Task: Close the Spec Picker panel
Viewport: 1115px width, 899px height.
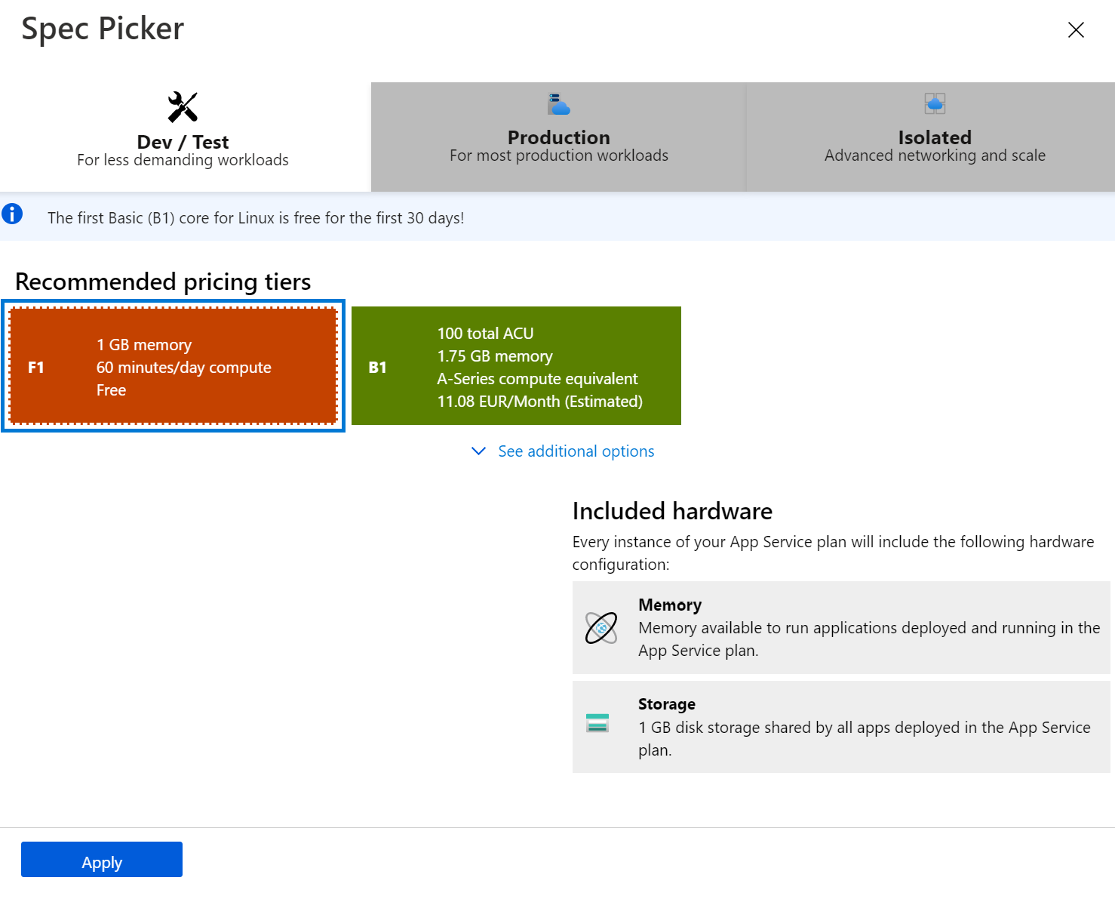Action: tap(1076, 29)
